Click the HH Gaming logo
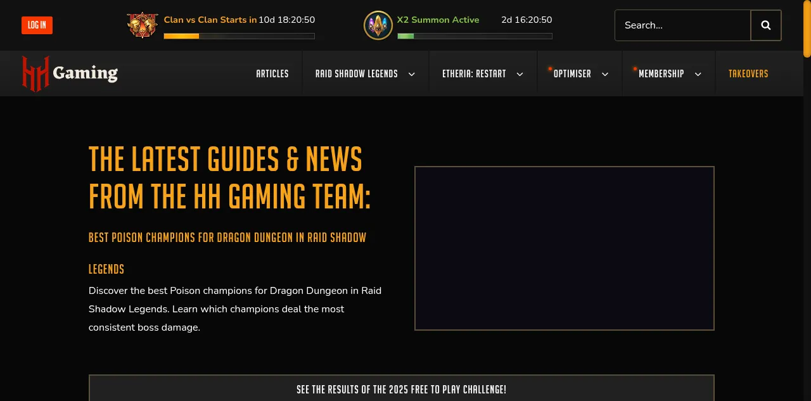The width and height of the screenshot is (811, 401). coord(70,73)
